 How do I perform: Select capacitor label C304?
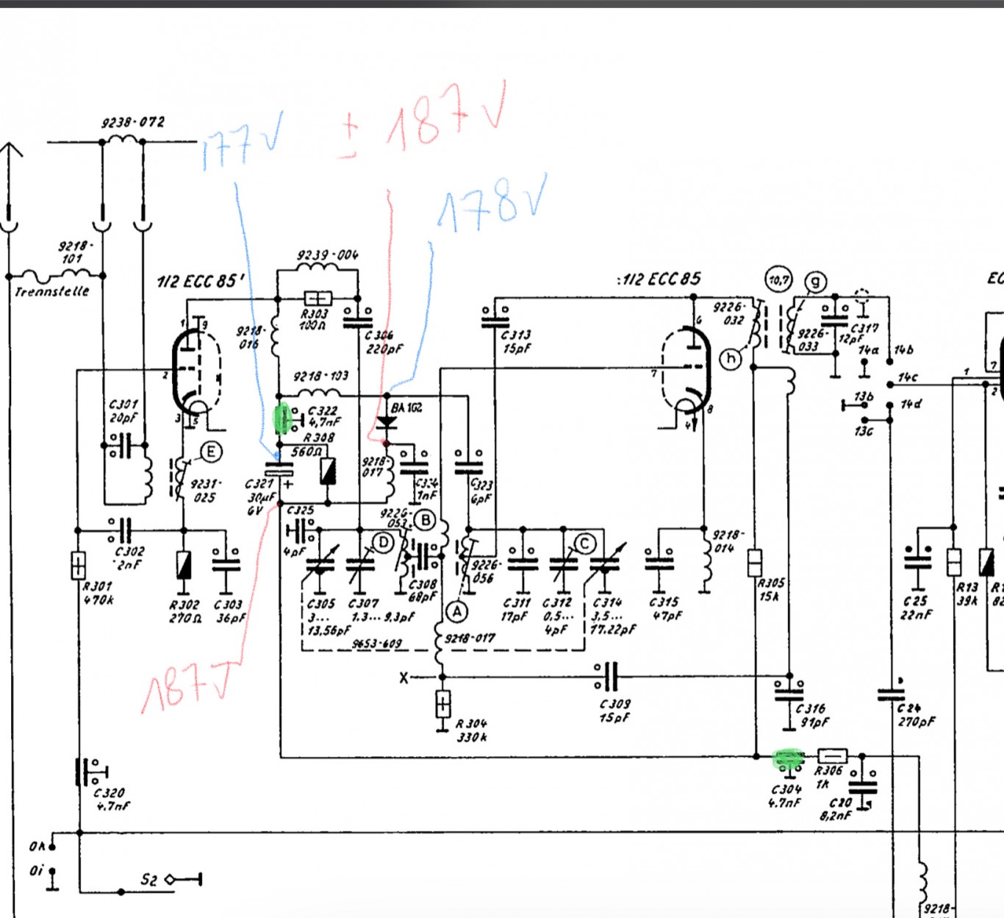click(786, 789)
